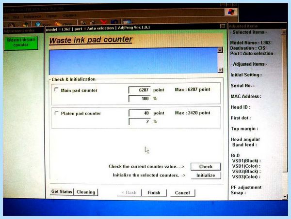Open the Избранное menu in Explorer window
Image resolution: width=291 pixels, height=219 pixels.
click(x=32, y=16)
